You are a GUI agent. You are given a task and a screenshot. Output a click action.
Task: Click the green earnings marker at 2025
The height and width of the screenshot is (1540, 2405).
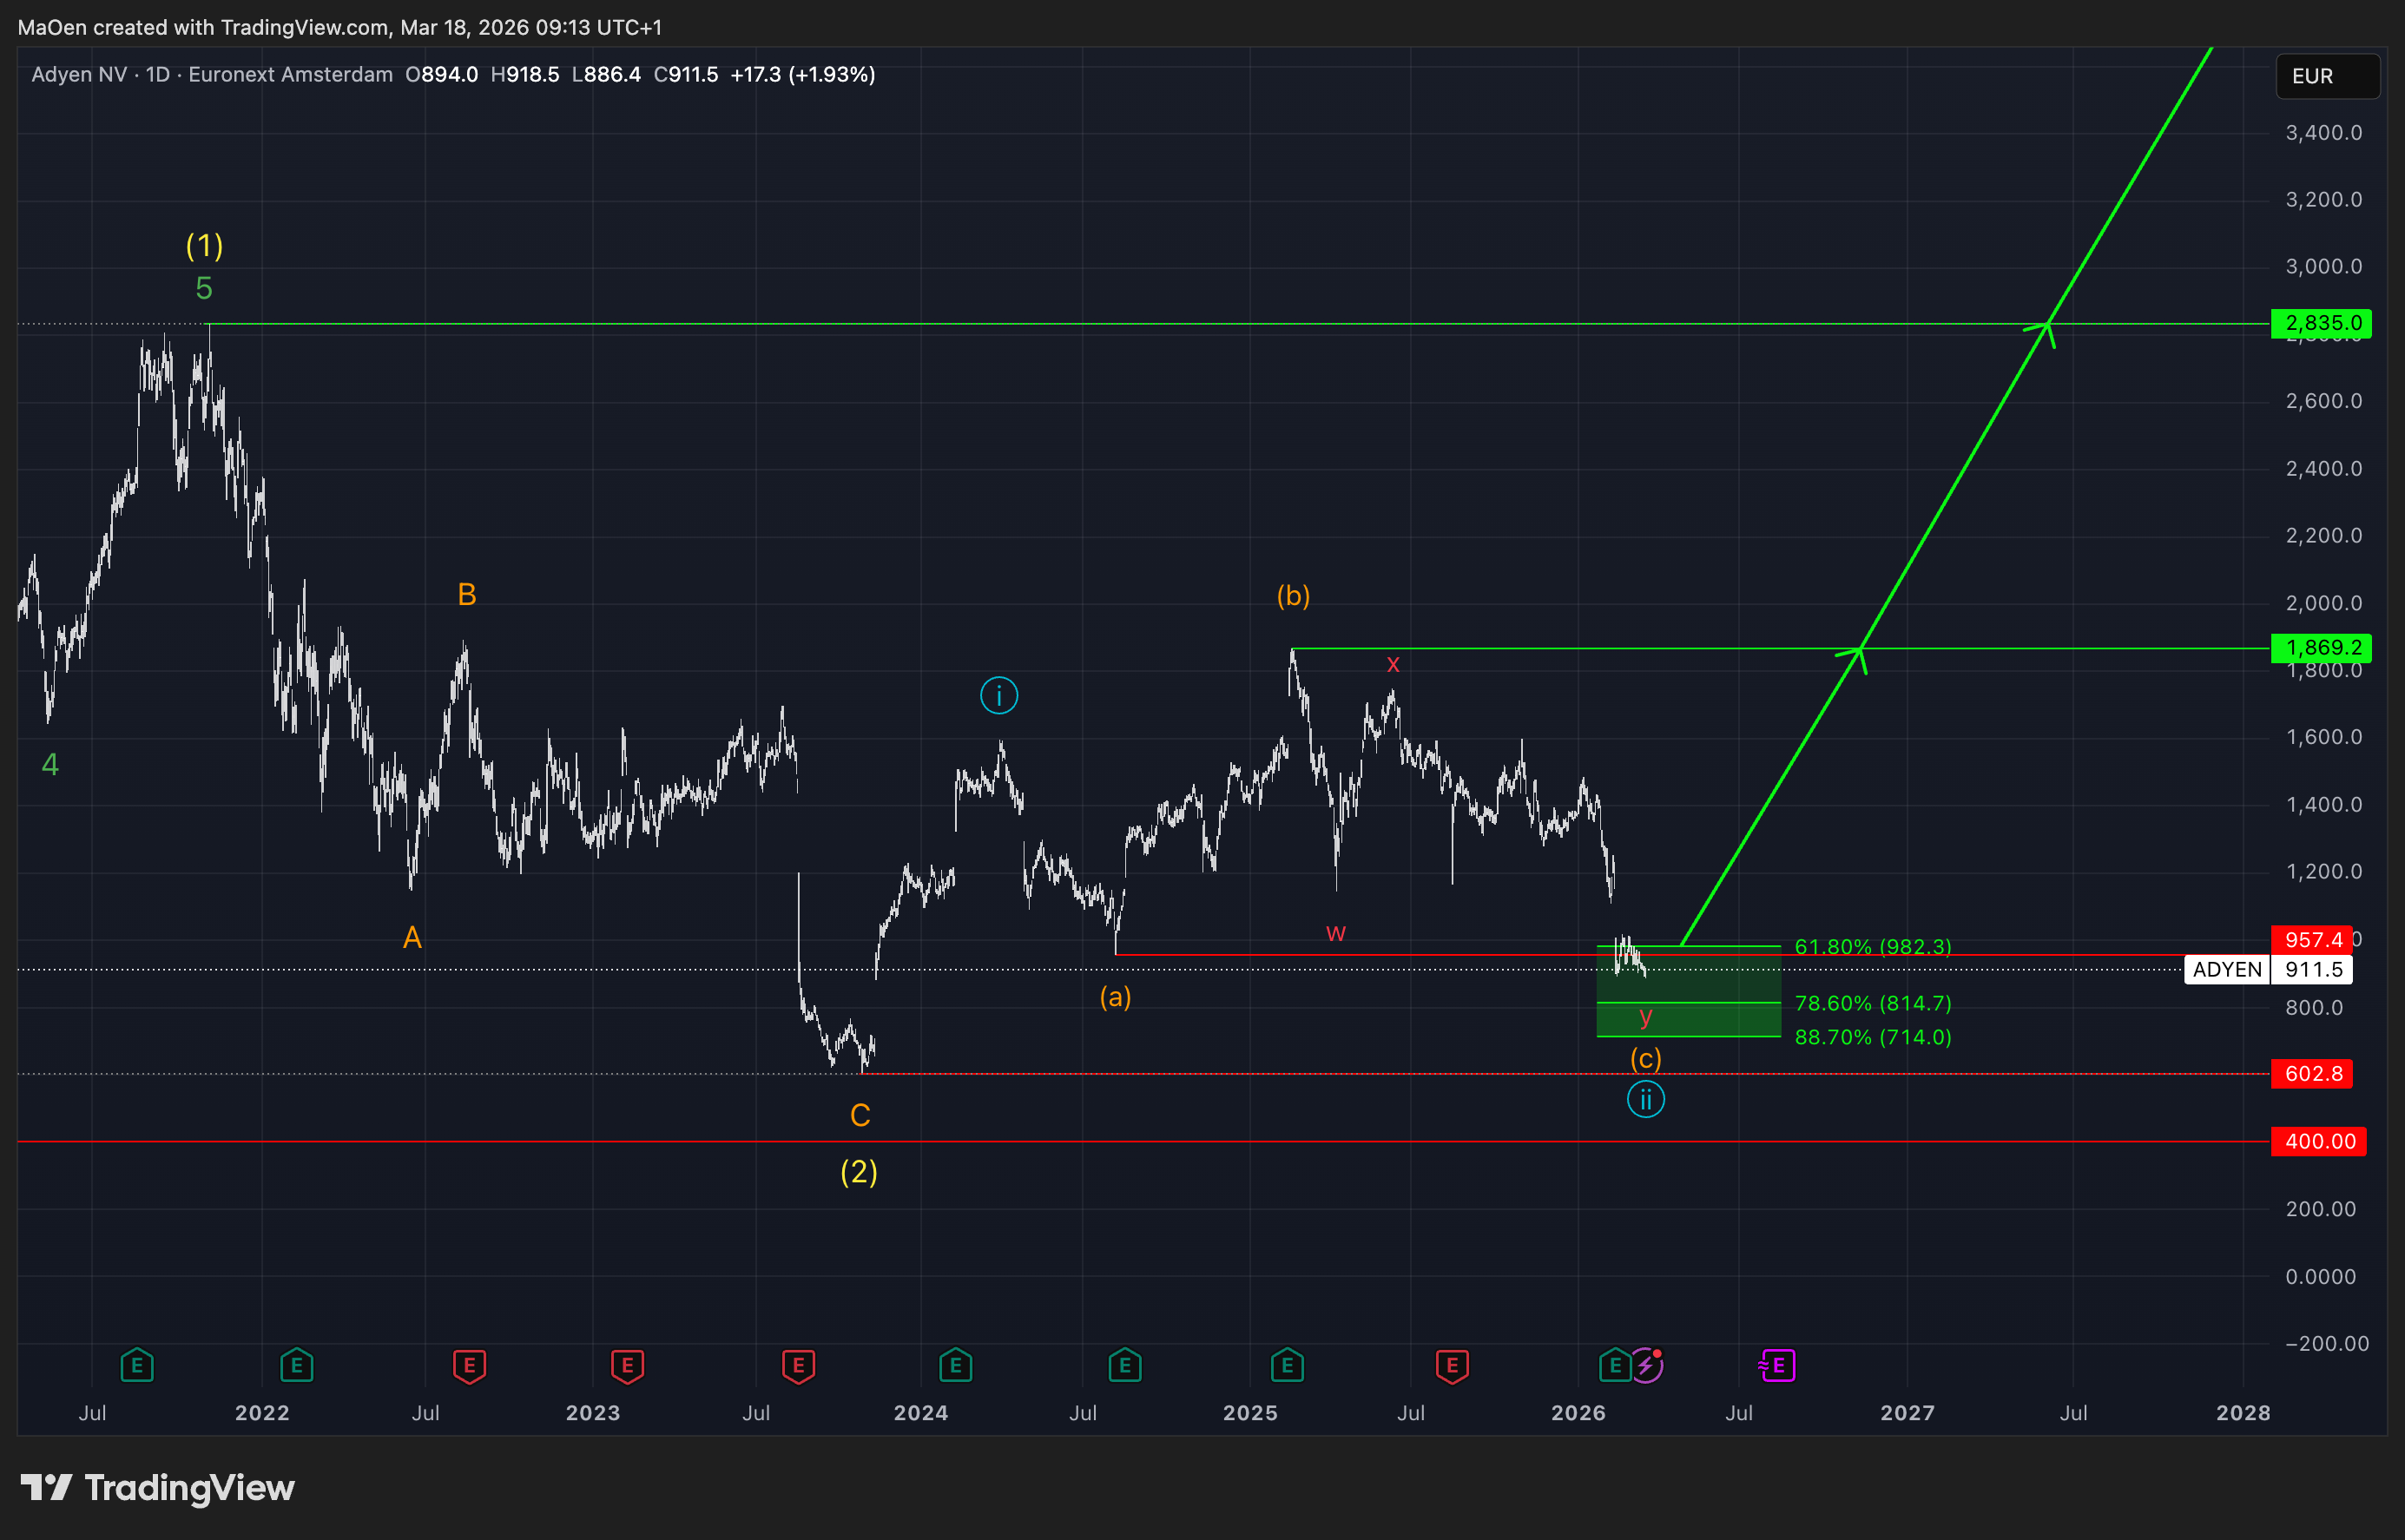coord(1287,1365)
